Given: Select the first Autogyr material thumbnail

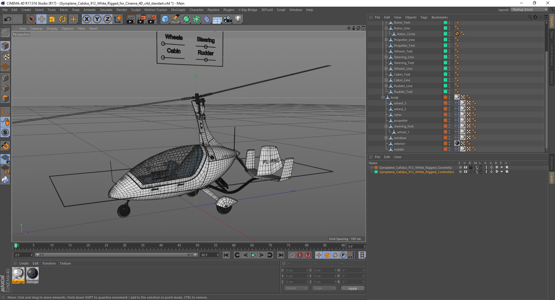Looking at the screenshot, I should pyautogui.click(x=18, y=273).
